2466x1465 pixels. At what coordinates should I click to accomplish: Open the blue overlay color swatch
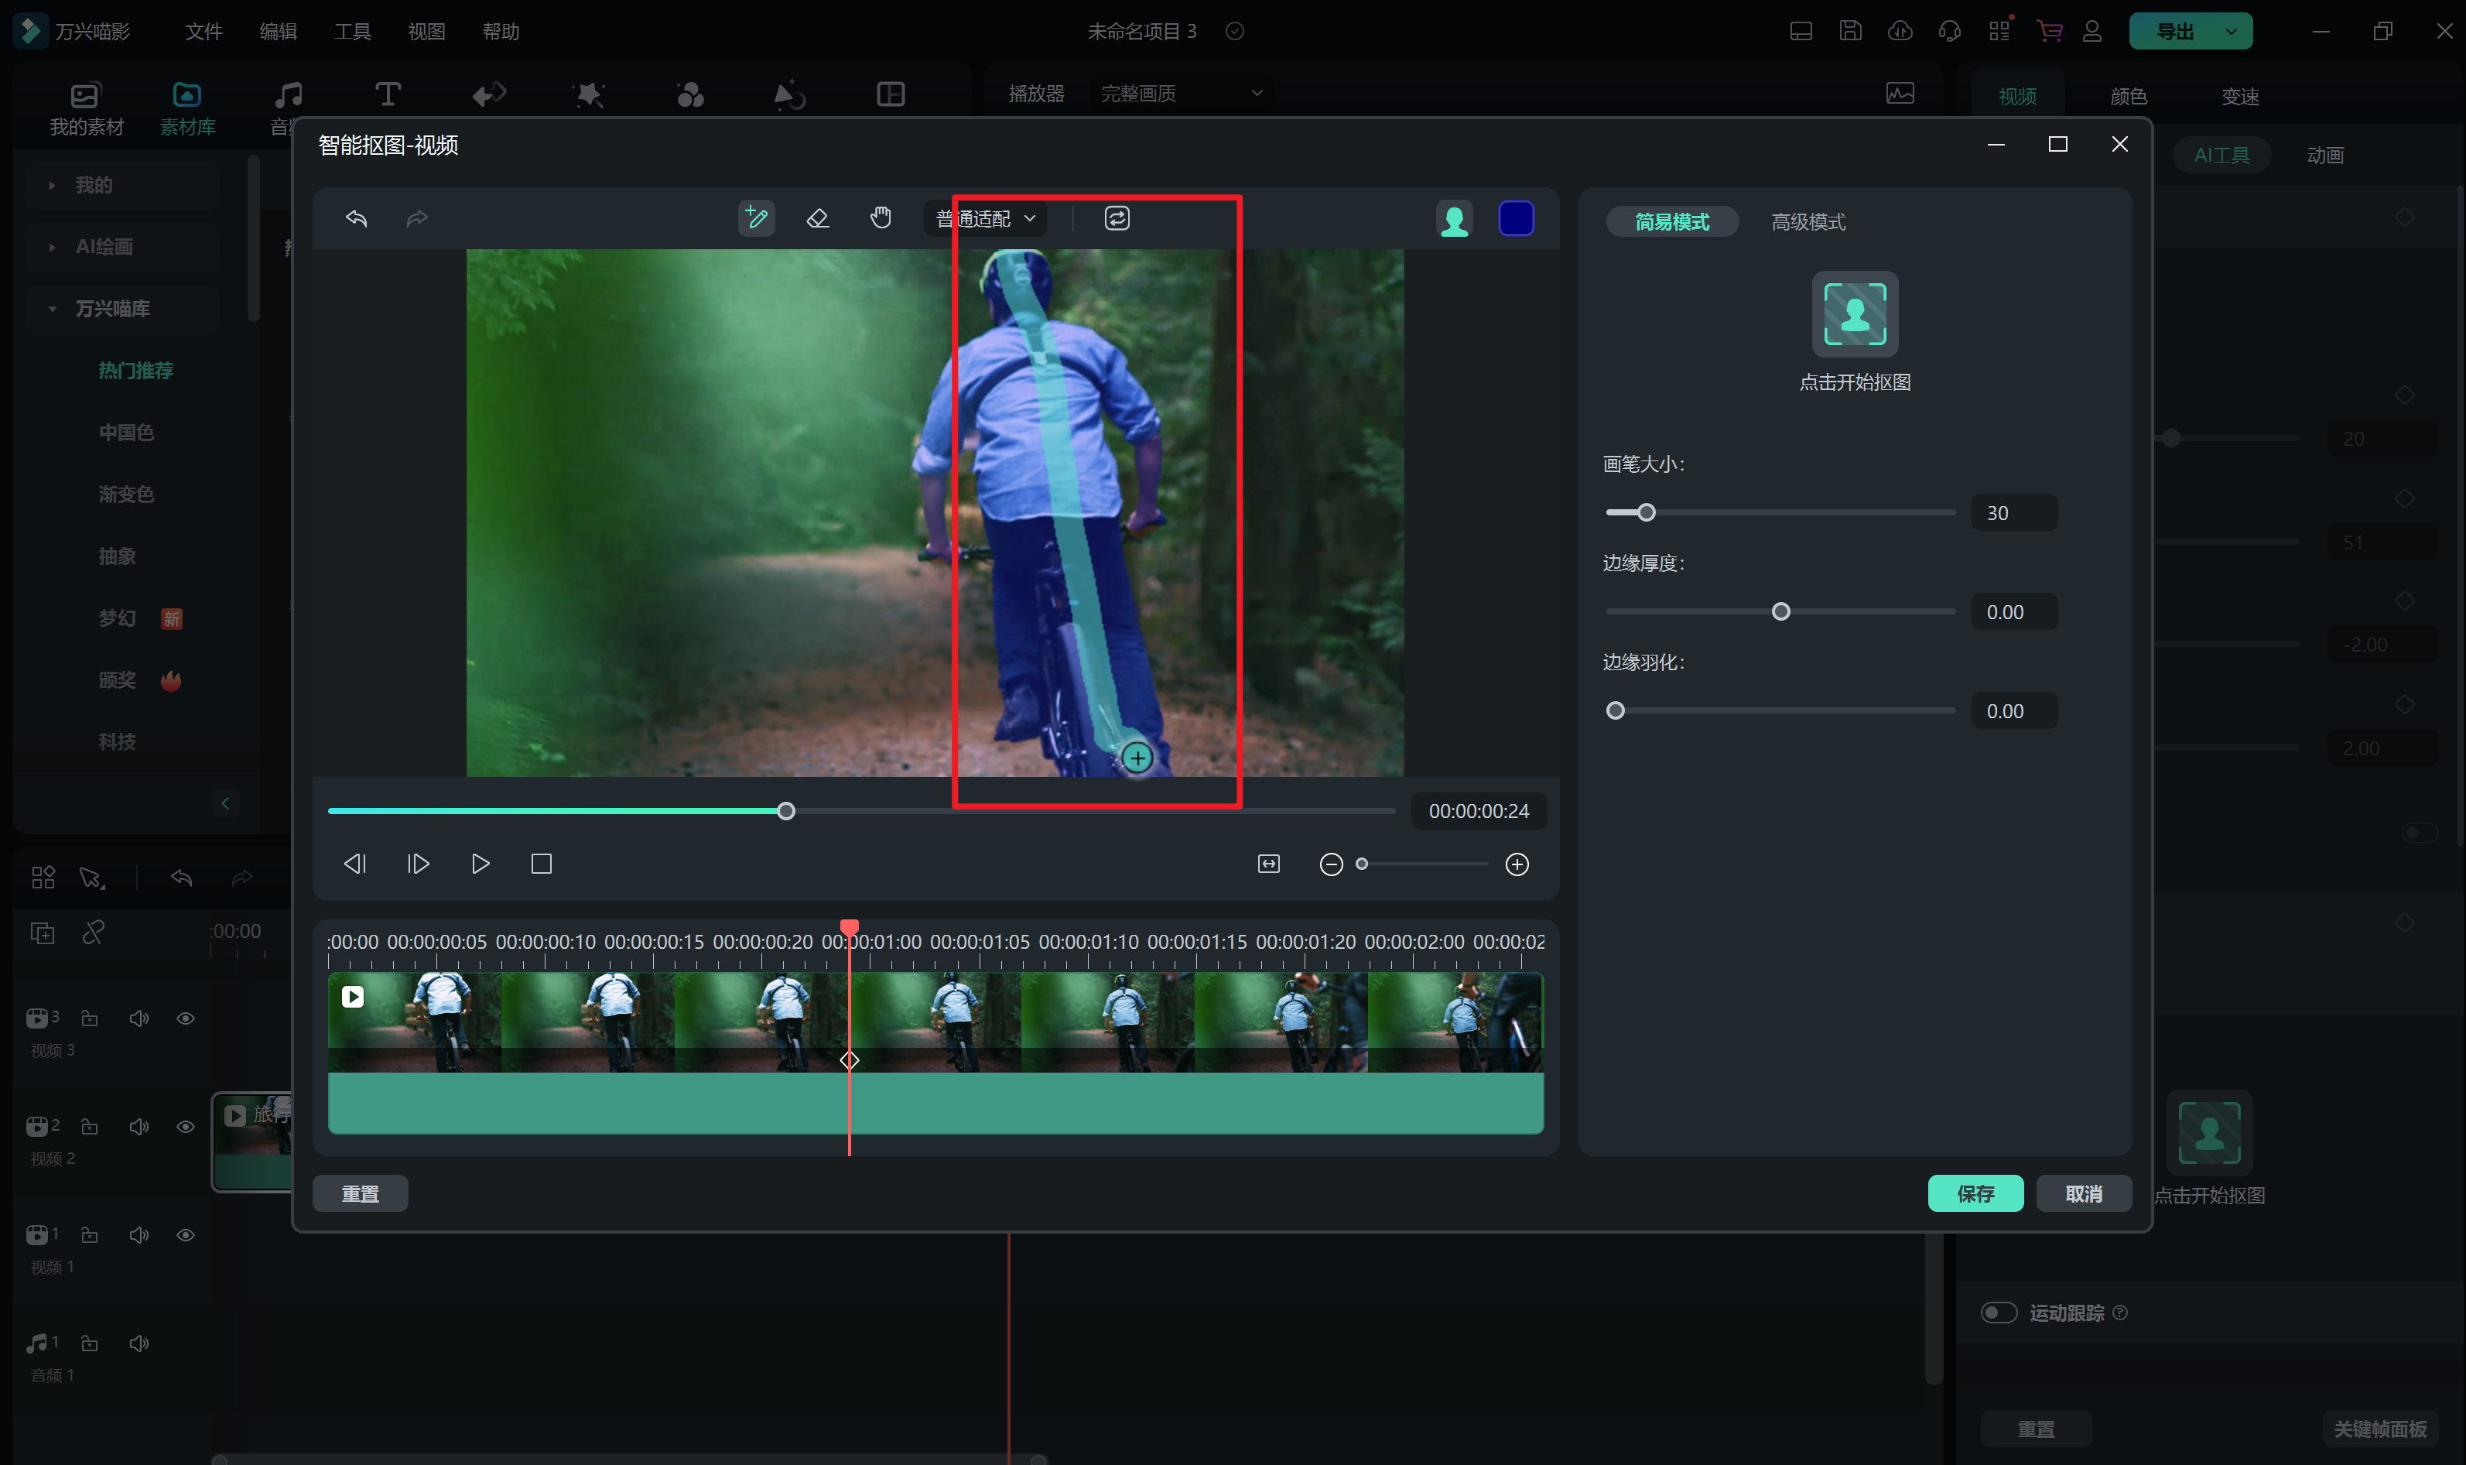tap(1516, 218)
